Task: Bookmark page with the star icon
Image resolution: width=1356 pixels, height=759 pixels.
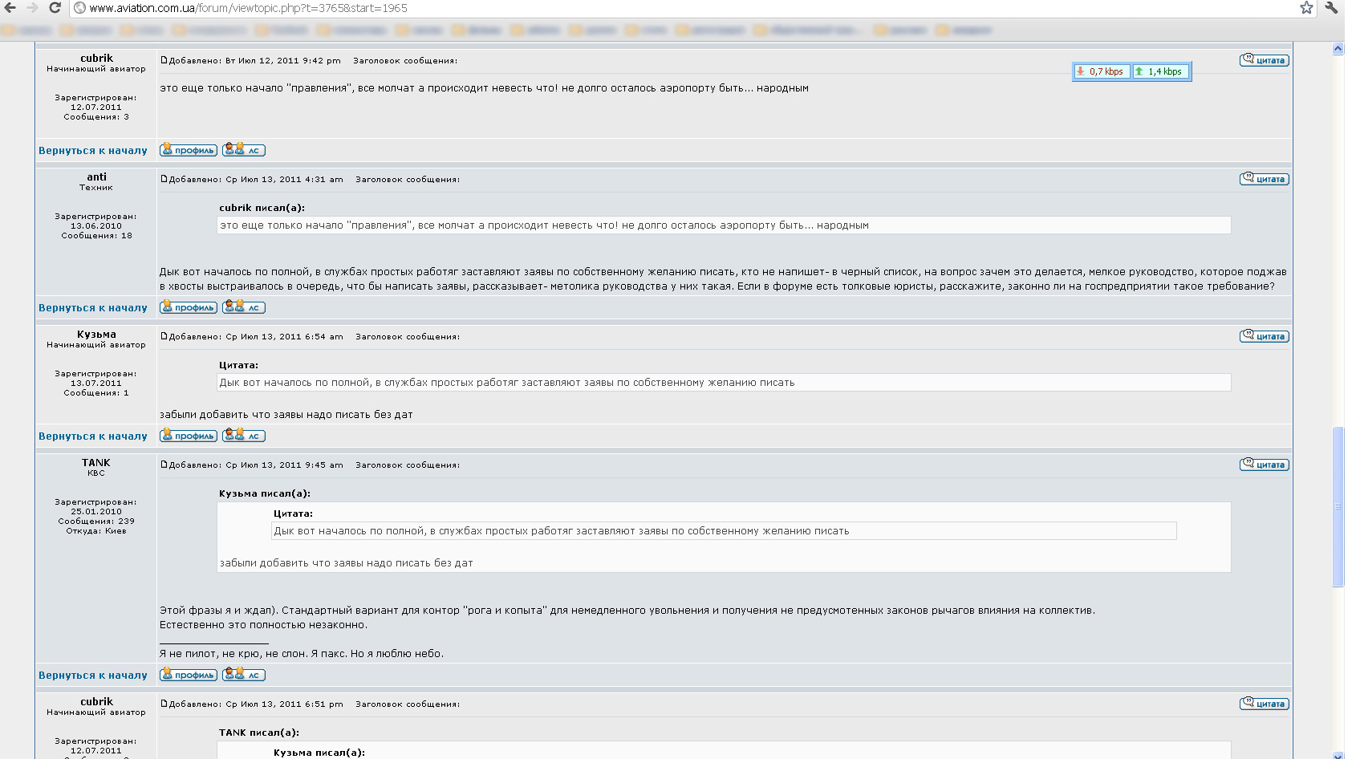Action: pyautogui.click(x=1306, y=8)
